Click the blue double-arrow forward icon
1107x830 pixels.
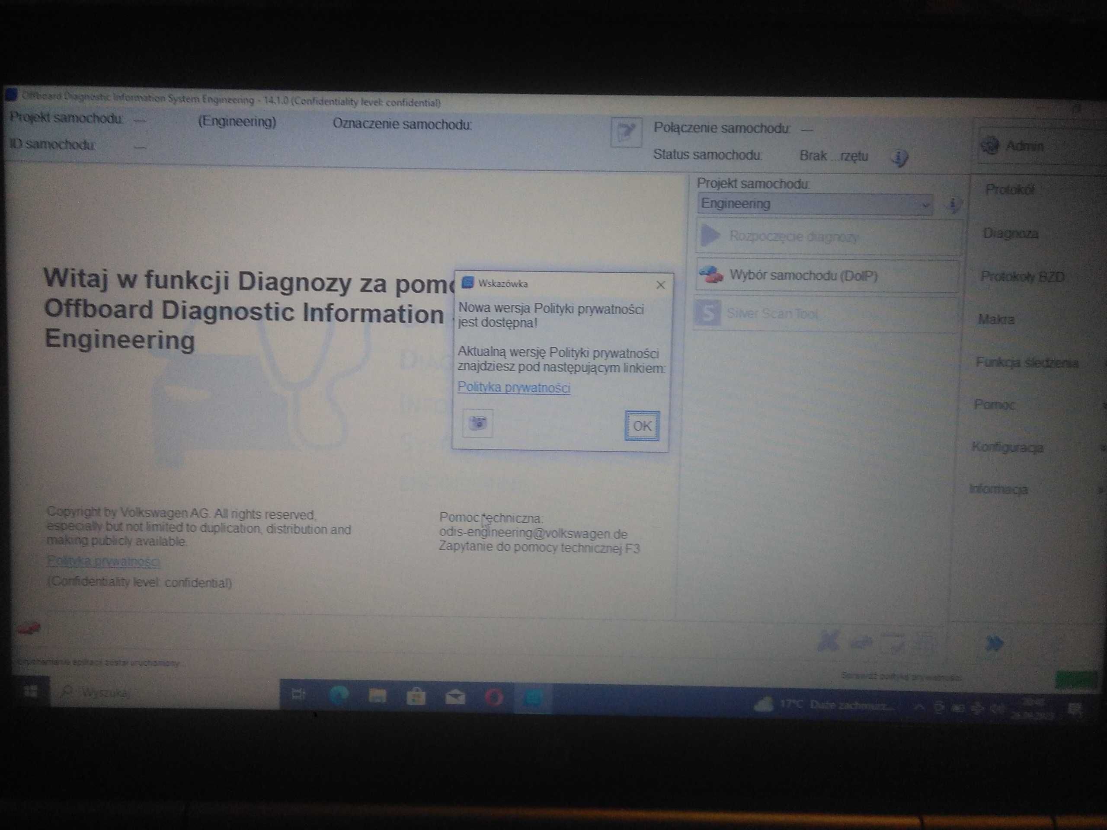(x=995, y=643)
